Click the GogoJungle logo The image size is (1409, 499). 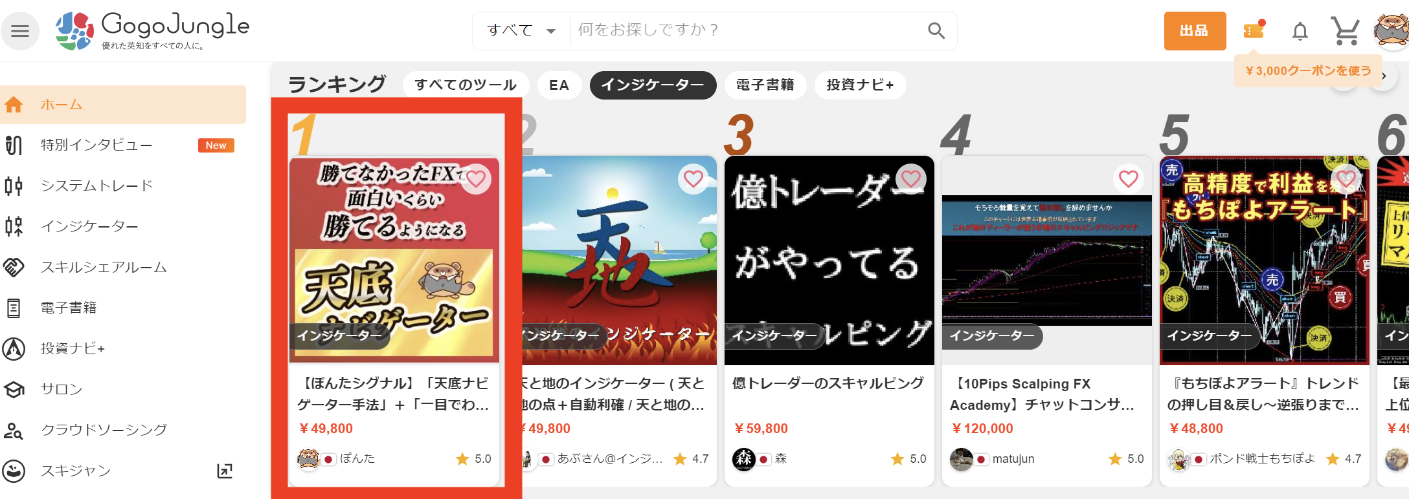[x=152, y=30]
